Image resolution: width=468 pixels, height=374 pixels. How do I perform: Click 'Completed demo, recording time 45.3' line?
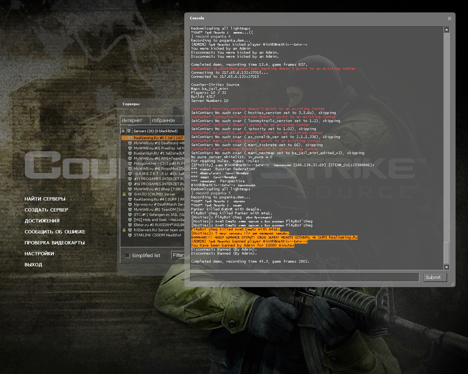pos(250,262)
